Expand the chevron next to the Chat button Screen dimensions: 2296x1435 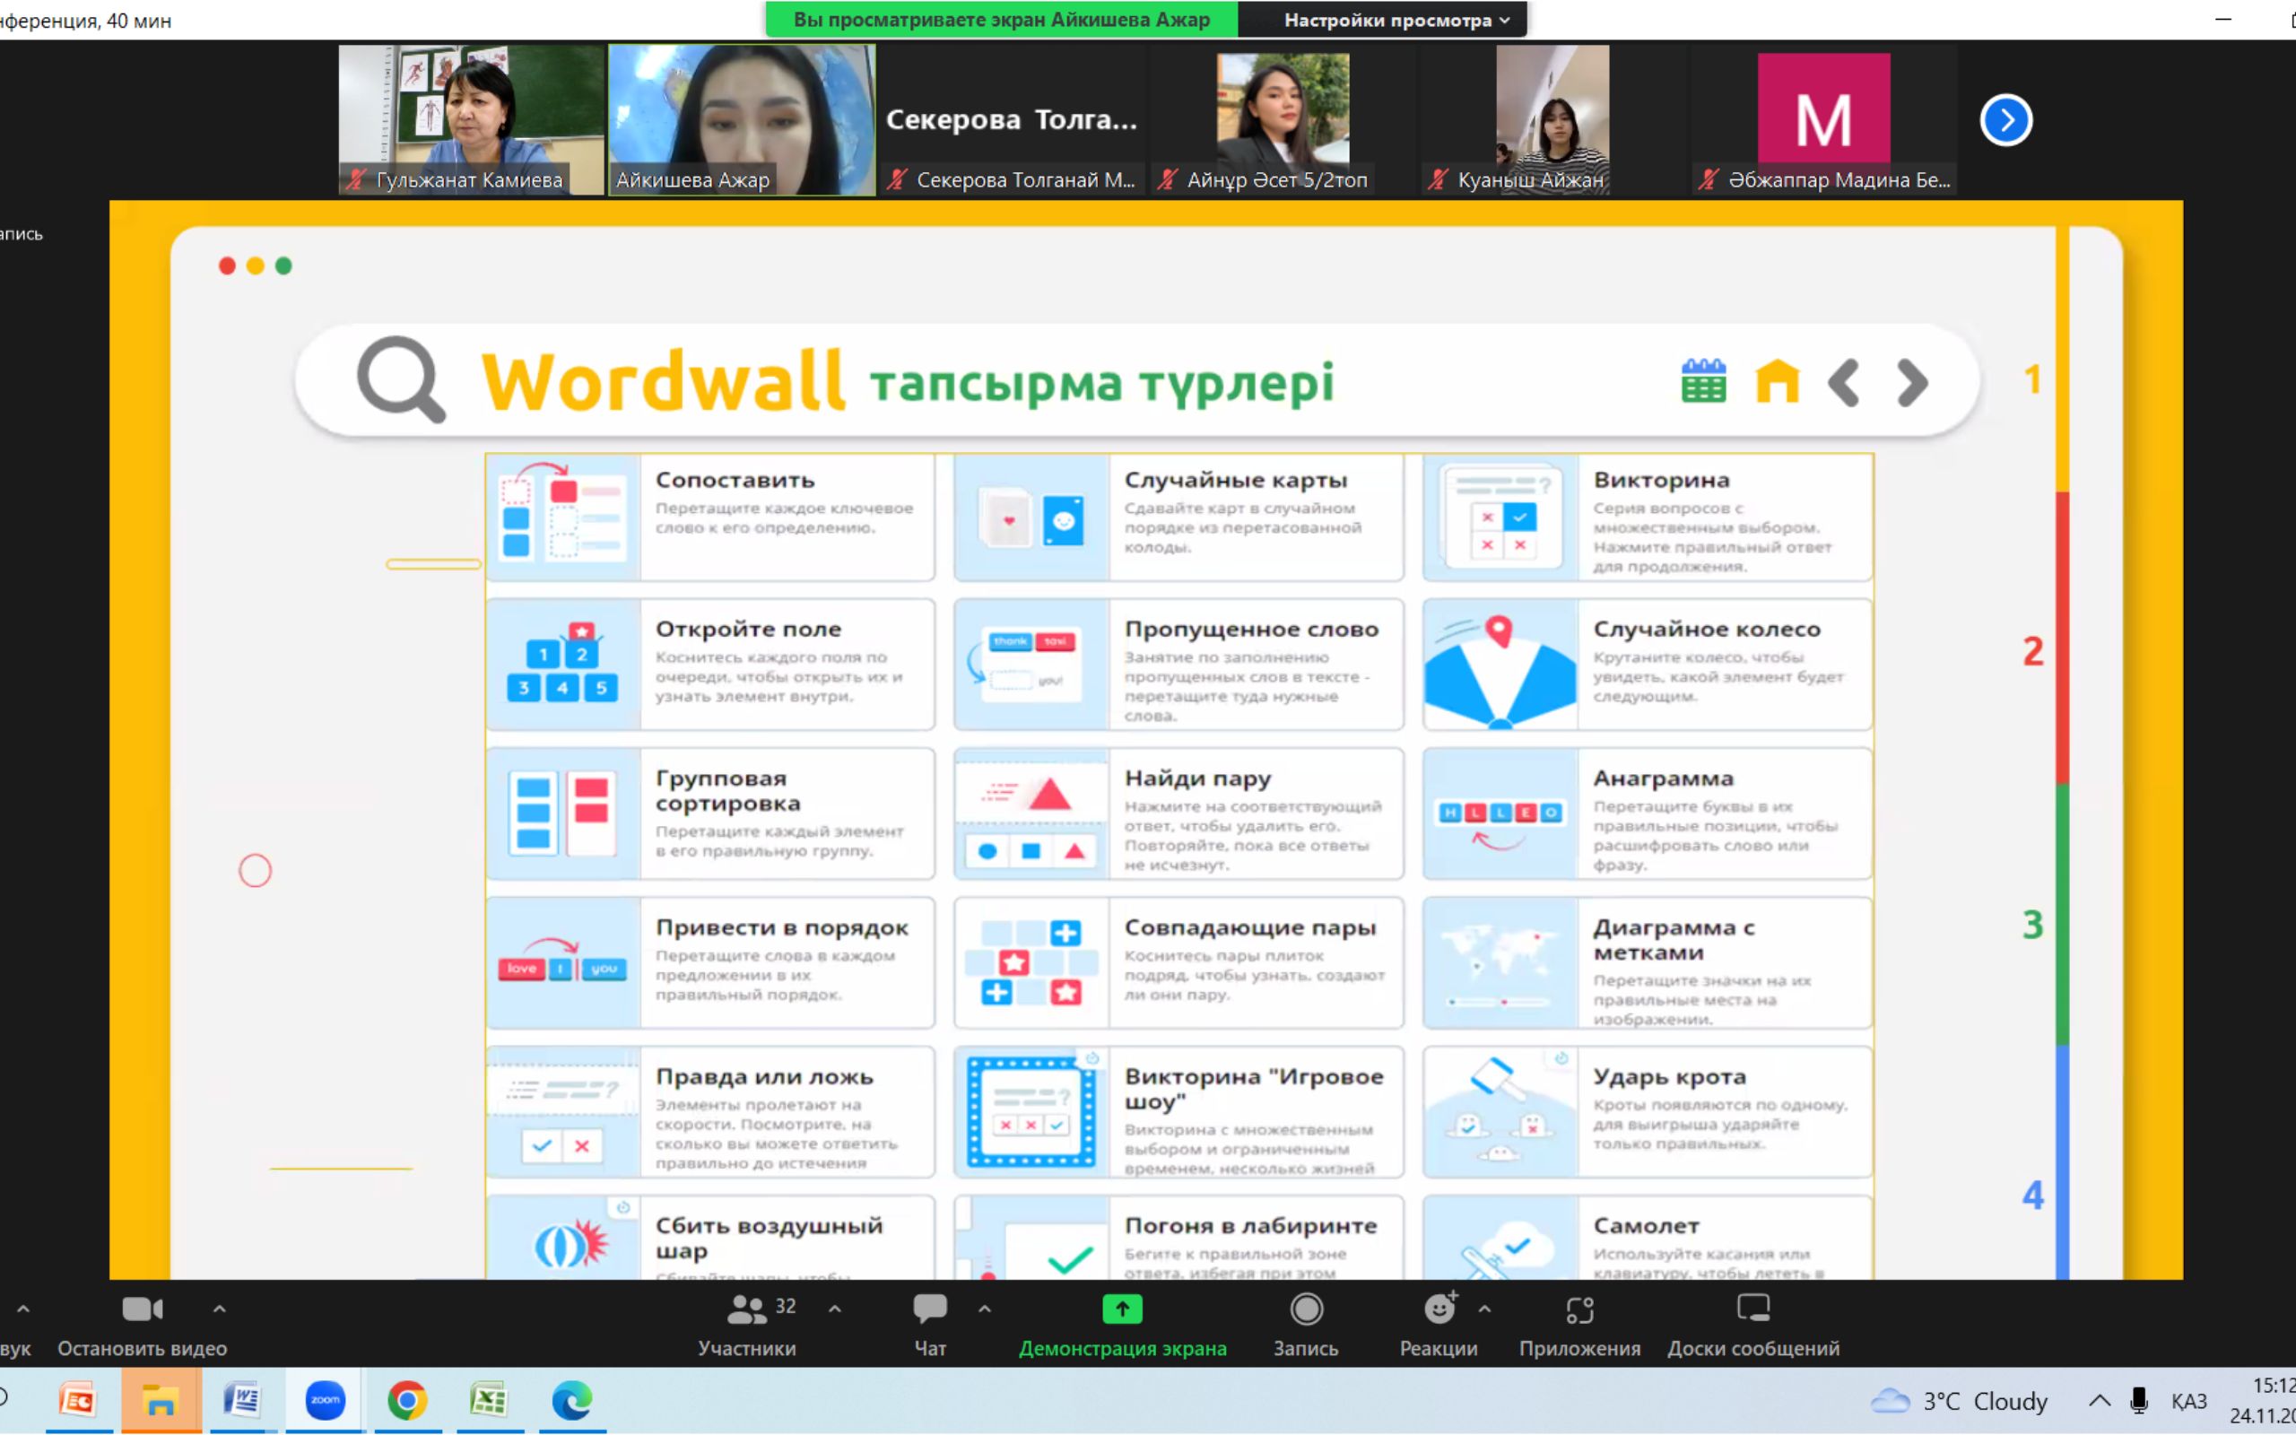985,1309
